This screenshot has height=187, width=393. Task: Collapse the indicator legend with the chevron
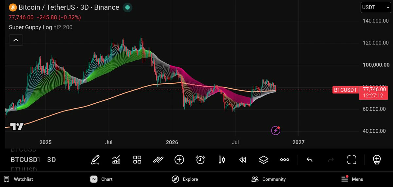pyautogui.click(x=16, y=41)
